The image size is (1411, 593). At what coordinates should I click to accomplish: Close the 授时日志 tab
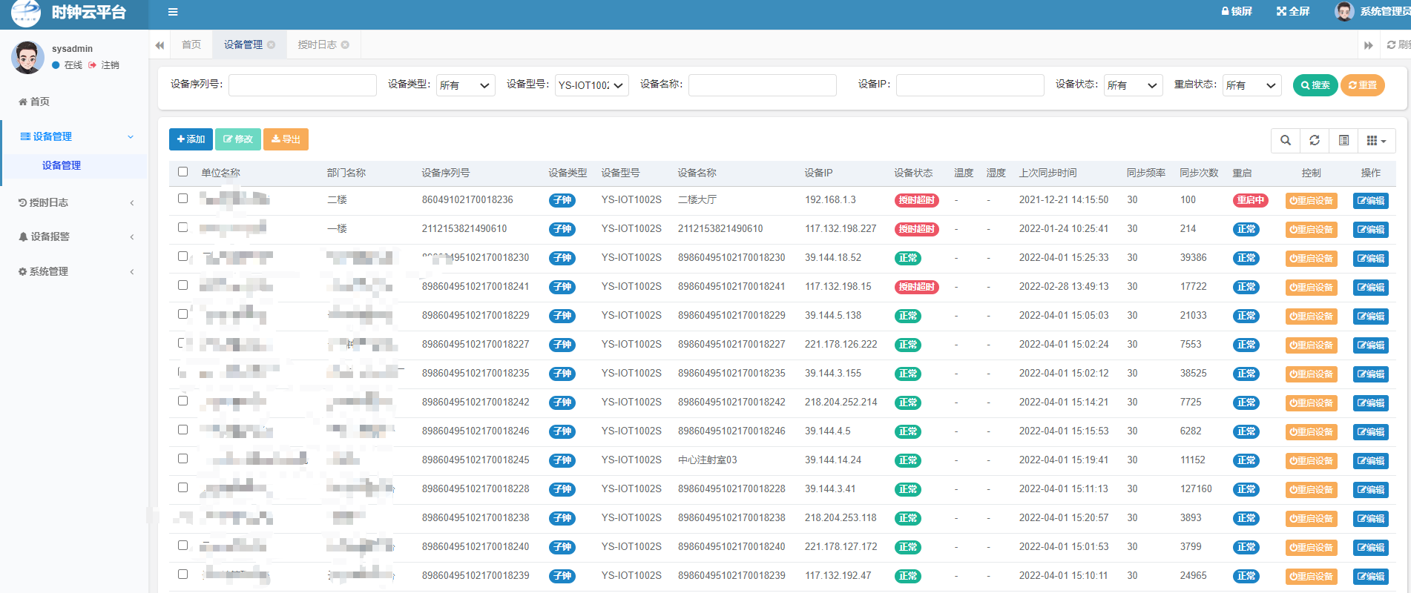click(345, 44)
